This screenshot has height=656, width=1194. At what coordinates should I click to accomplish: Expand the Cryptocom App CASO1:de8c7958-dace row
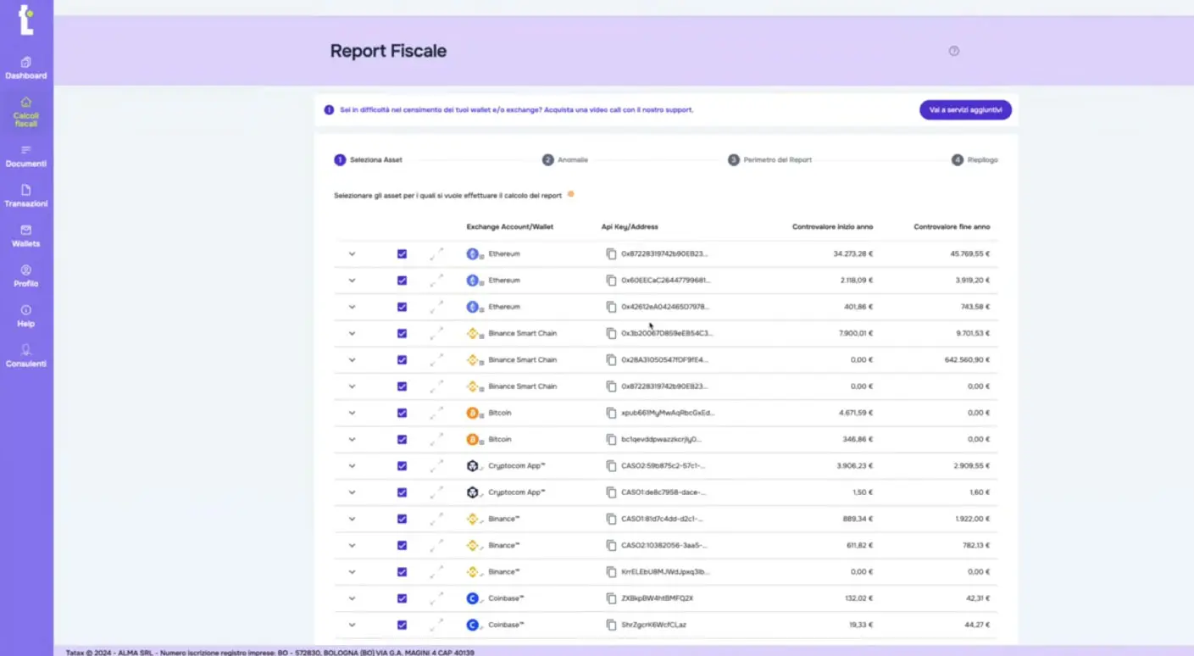(x=352, y=492)
